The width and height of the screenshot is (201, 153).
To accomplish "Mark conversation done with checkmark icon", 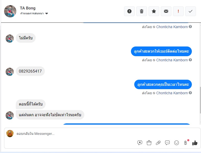I will click(x=191, y=11).
